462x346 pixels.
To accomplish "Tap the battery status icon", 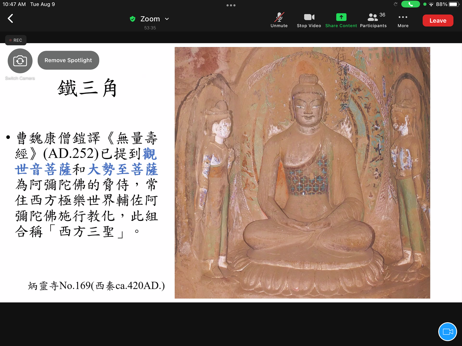I will [454, 4].
